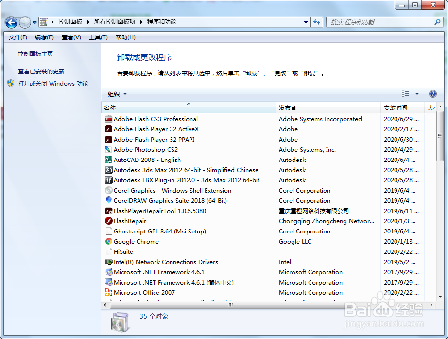Open the 查看(V) menu
Viewport: 448px width, 339px height.
click(71, 37)
